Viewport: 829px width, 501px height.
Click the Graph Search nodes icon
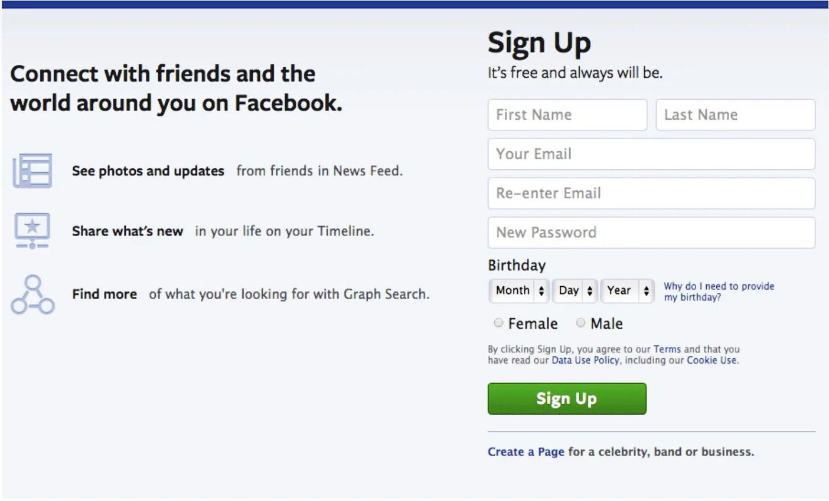coord(32,294)
